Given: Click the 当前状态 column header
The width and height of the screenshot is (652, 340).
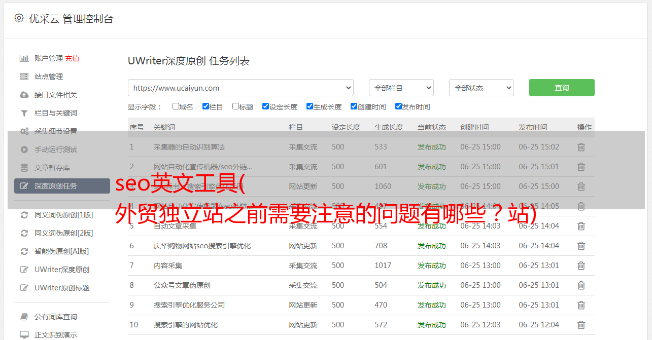Looking at the screenshot, I should 432,127.
